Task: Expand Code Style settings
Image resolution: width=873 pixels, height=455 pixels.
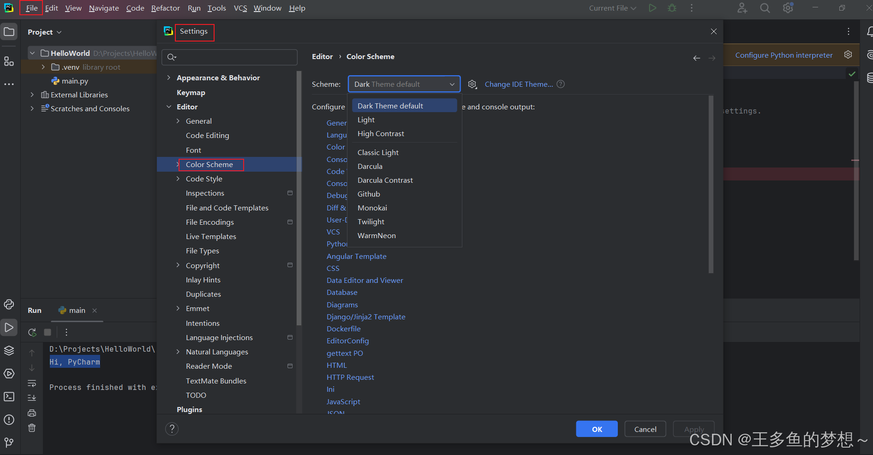Action: coord(178,179)
